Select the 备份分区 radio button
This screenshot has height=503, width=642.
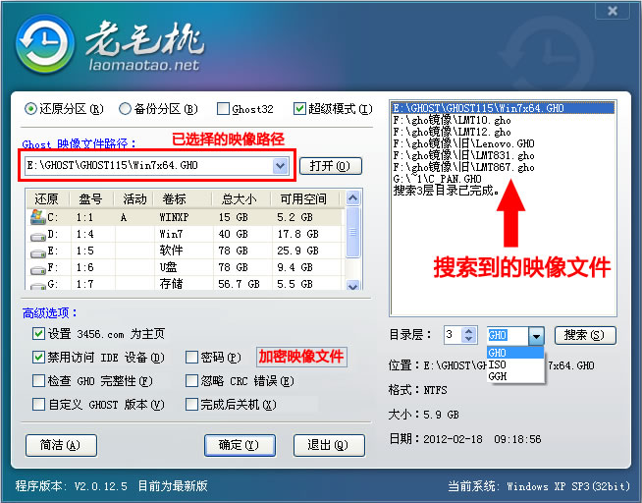125,109
